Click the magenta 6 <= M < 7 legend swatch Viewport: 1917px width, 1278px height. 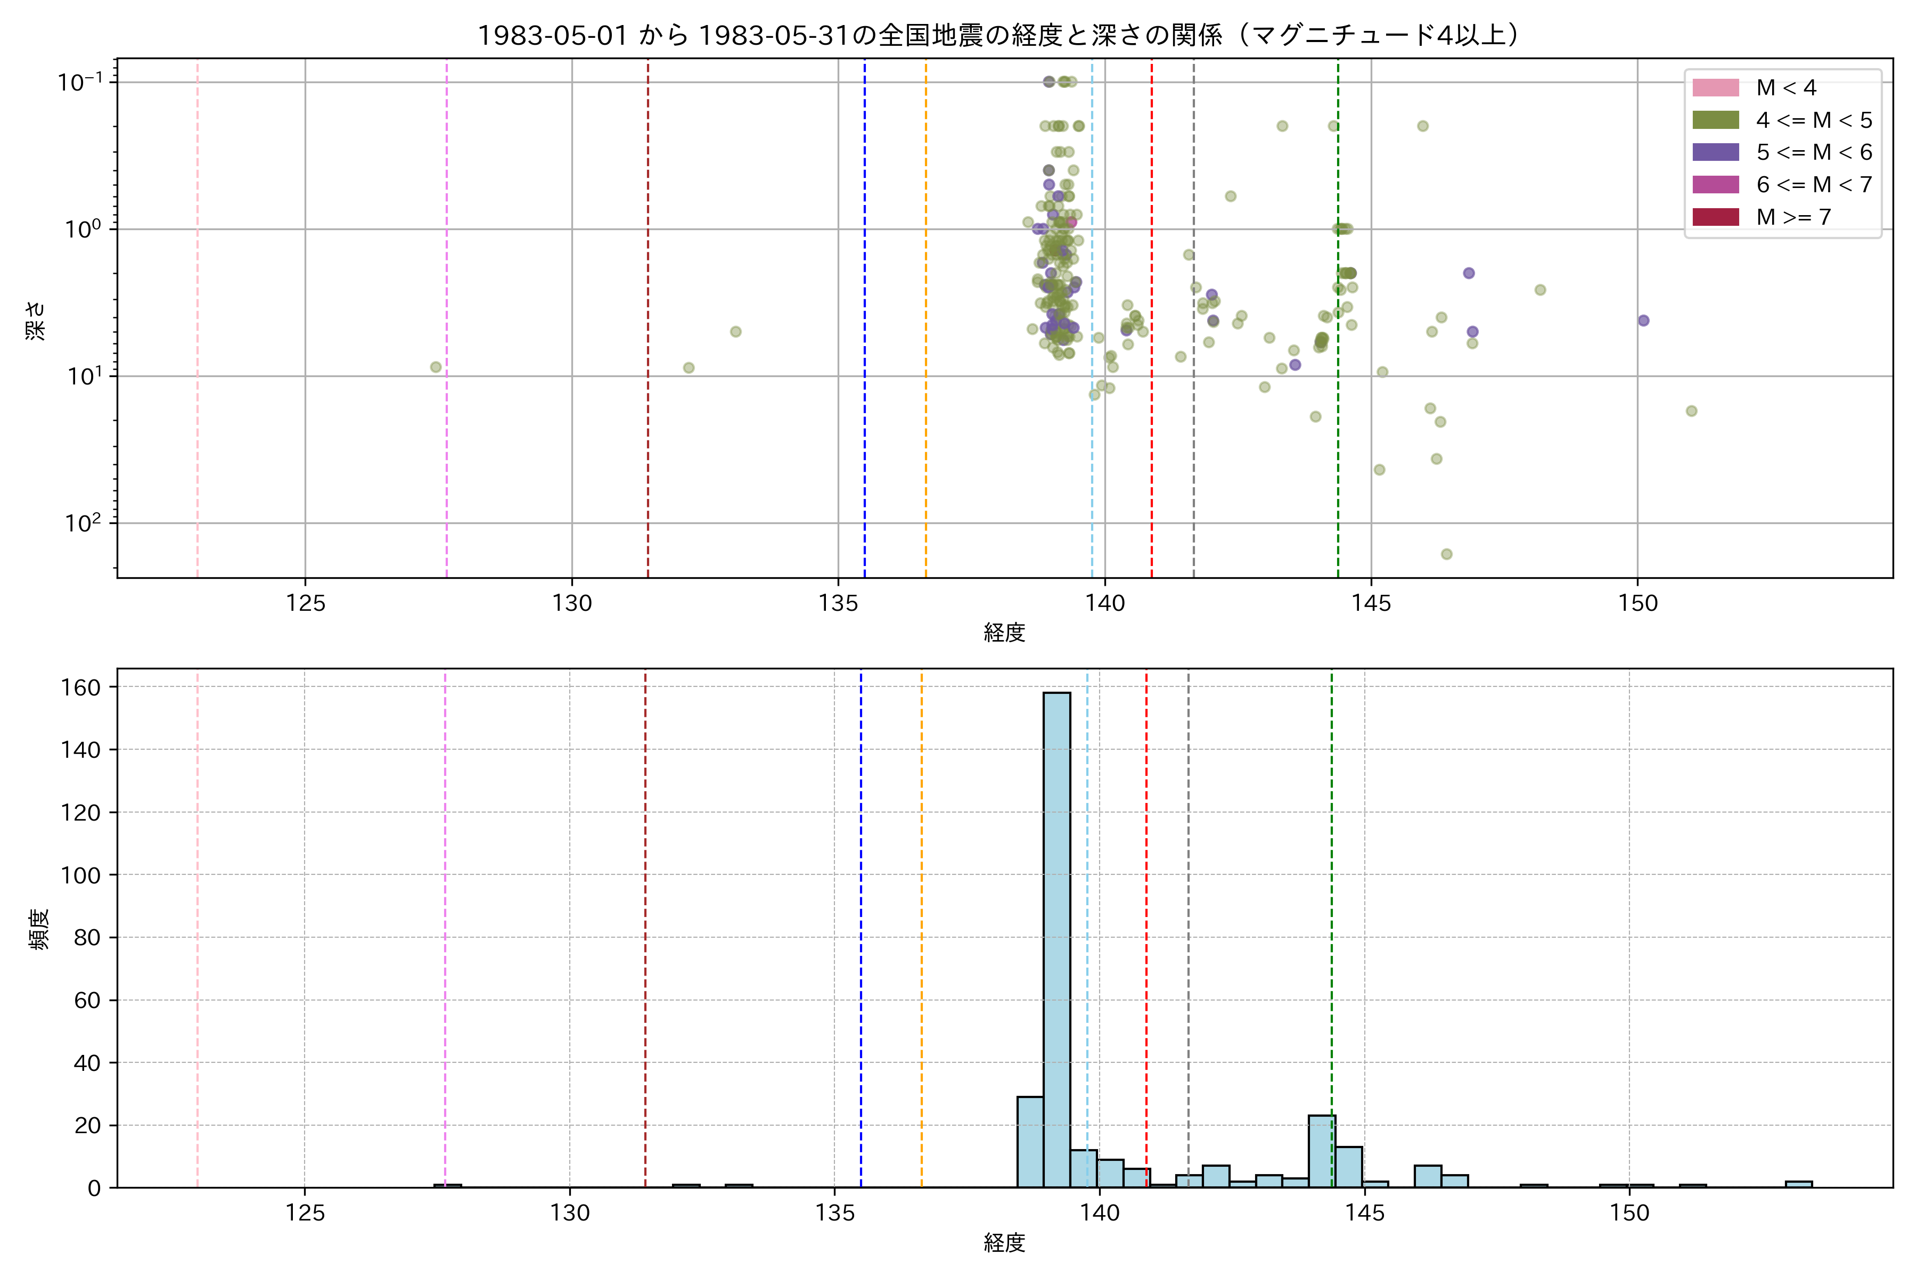(1715, 185)
